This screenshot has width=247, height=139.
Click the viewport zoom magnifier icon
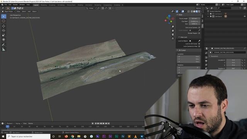point(173,27)
